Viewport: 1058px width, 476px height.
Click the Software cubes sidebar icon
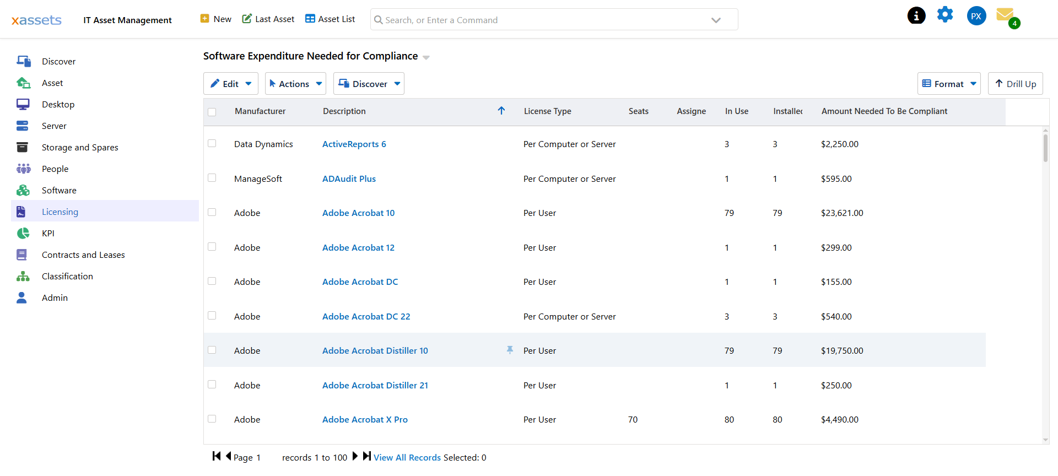tap(23, 190)
